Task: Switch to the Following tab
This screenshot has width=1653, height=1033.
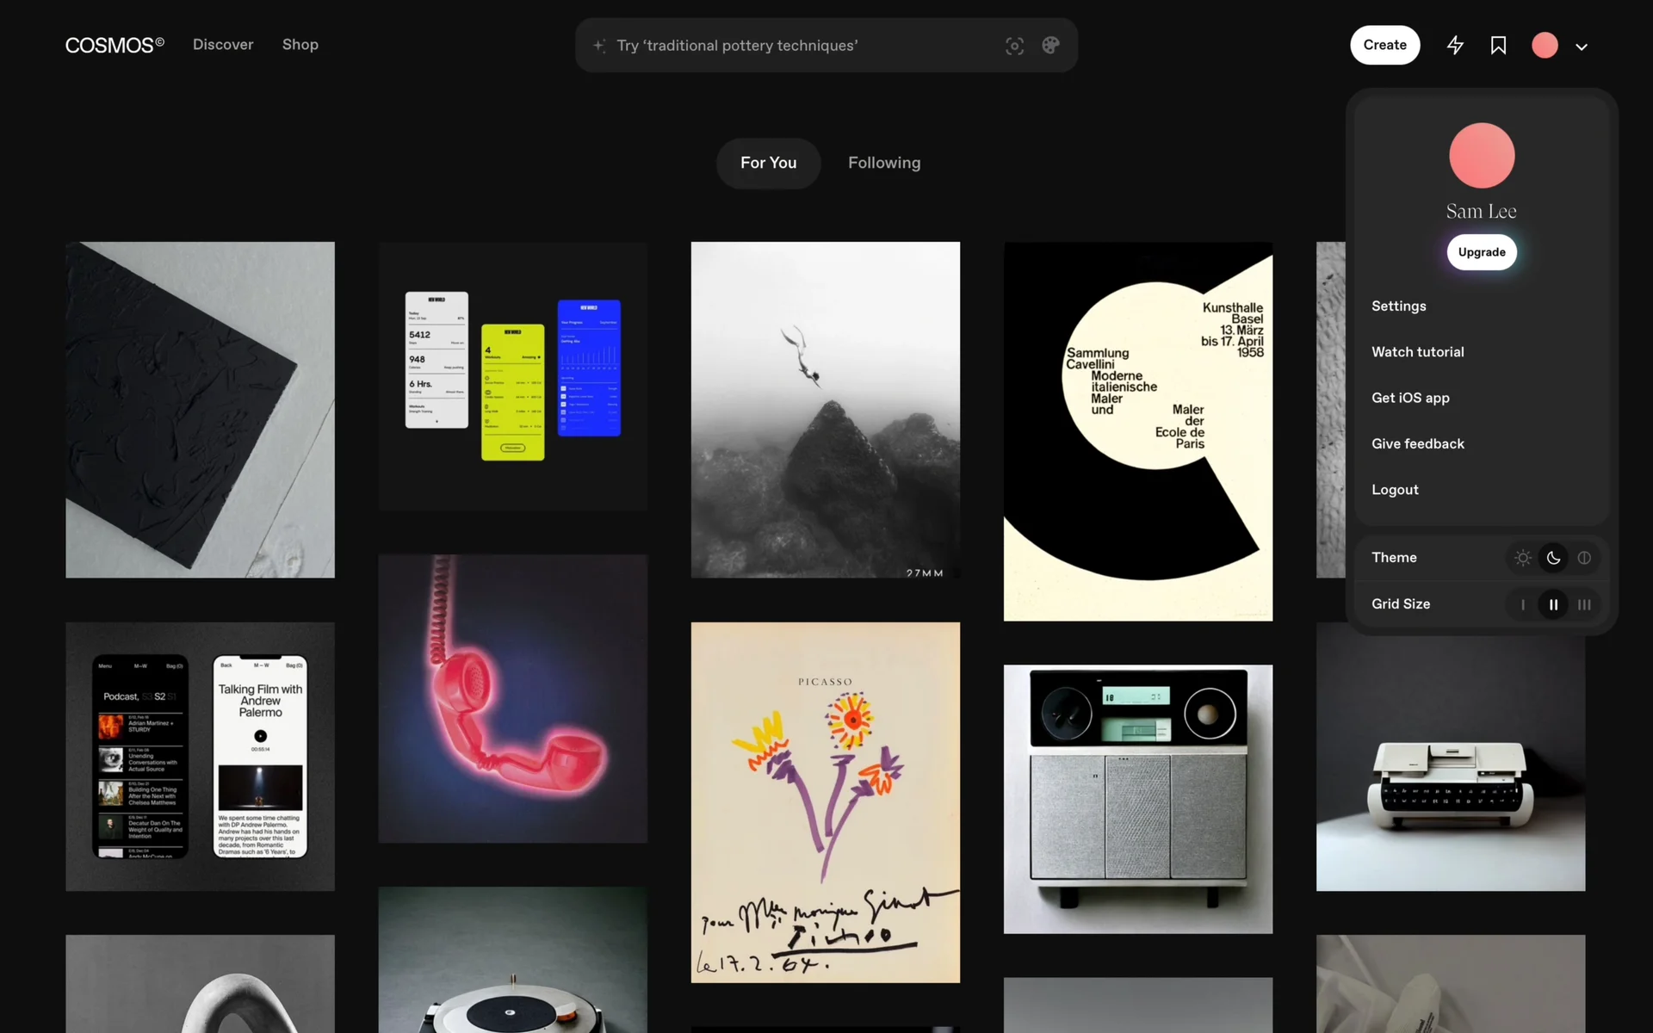Action: click(x=884, y=163)
